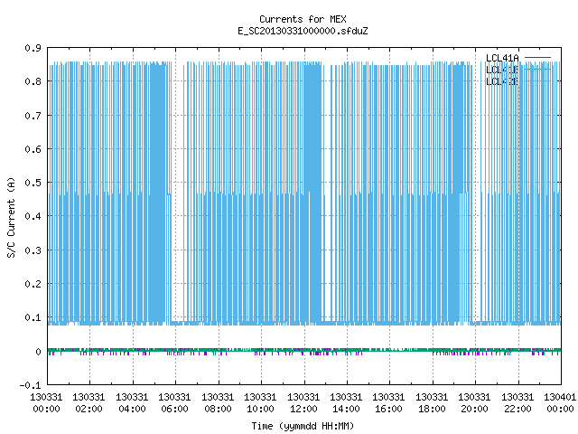Click the 16:00 time tick label
This screenshot has width=578, height=434.
tap(388, 409)
